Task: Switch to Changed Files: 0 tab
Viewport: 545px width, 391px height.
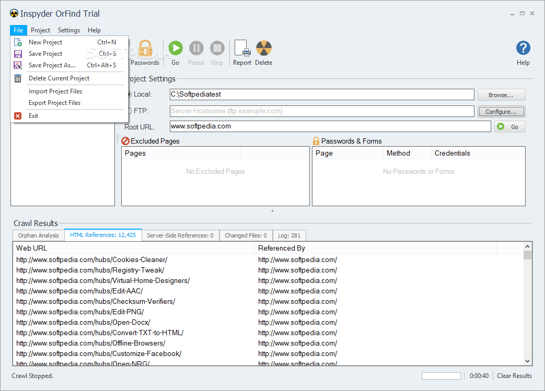Action: [x=246, y=235]
